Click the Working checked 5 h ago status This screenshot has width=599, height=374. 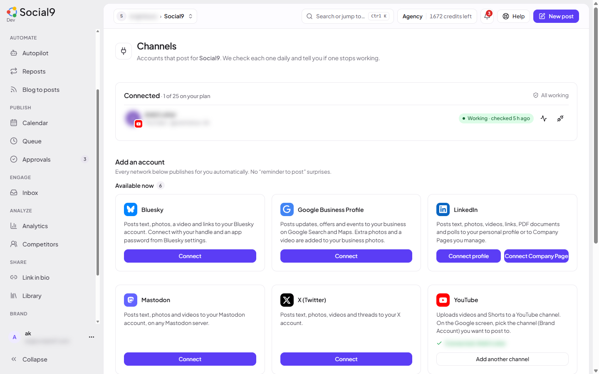click(x=496, y=118)
